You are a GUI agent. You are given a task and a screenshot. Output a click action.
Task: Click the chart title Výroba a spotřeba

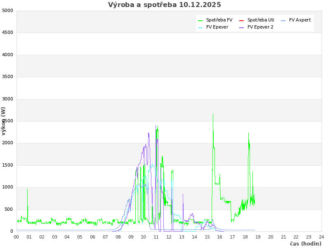(165, 5)
